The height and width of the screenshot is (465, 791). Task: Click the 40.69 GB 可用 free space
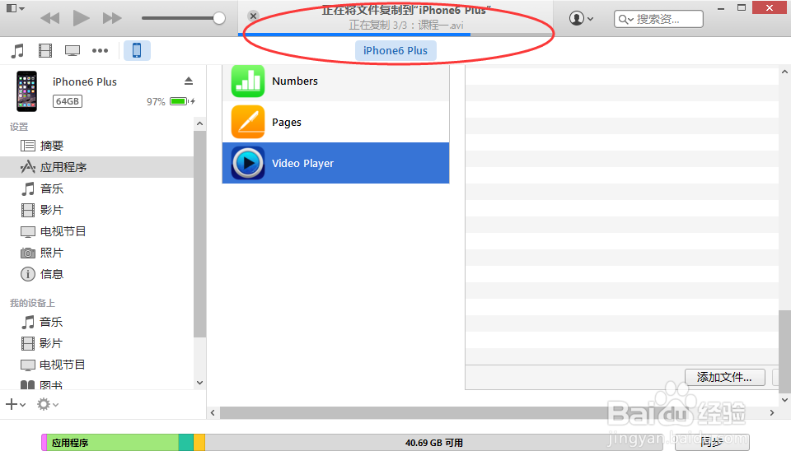tap(434, 442)
